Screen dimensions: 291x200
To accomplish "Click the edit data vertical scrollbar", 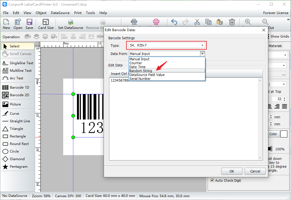I will (260, 119).
